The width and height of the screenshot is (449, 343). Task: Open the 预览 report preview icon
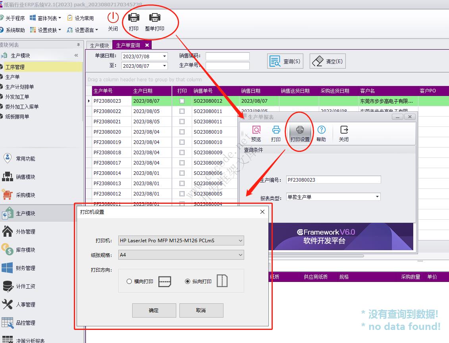[256, 132]
